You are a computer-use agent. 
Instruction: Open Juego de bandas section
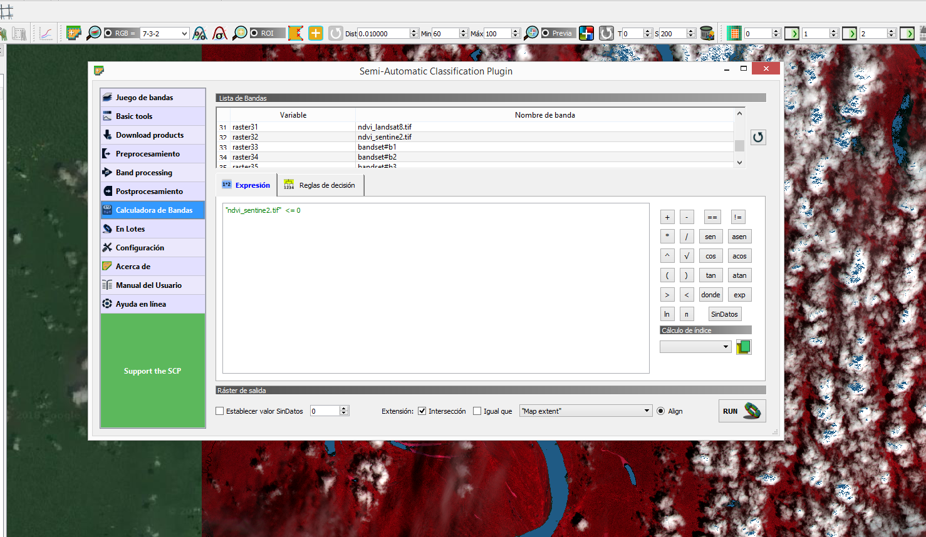(x=153, y=97)
